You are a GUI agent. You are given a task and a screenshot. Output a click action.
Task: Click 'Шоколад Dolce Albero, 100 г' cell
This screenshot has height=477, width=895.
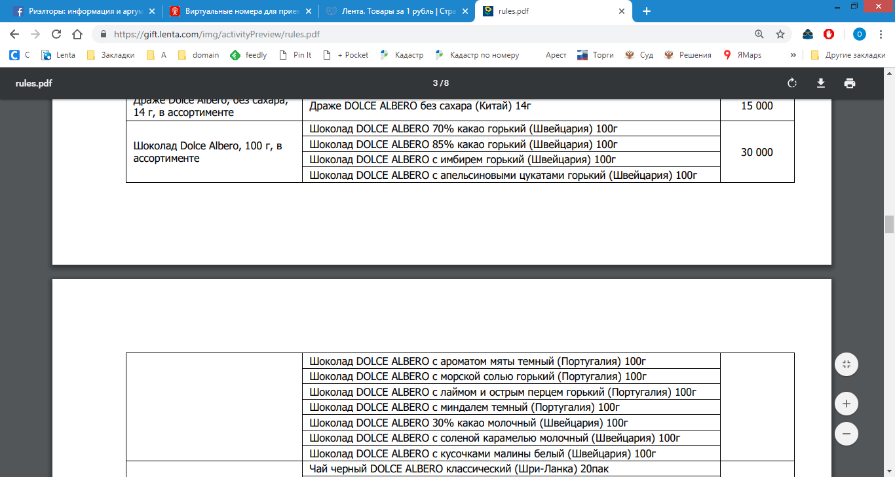tap(214, 152)
